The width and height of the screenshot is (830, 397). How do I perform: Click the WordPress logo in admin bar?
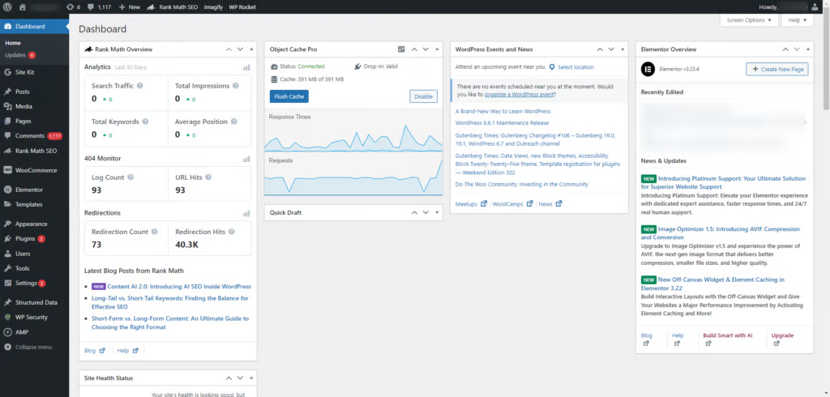(7, 6)
